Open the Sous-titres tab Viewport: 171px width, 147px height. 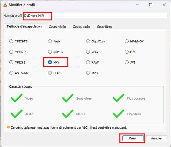point(105,27)
